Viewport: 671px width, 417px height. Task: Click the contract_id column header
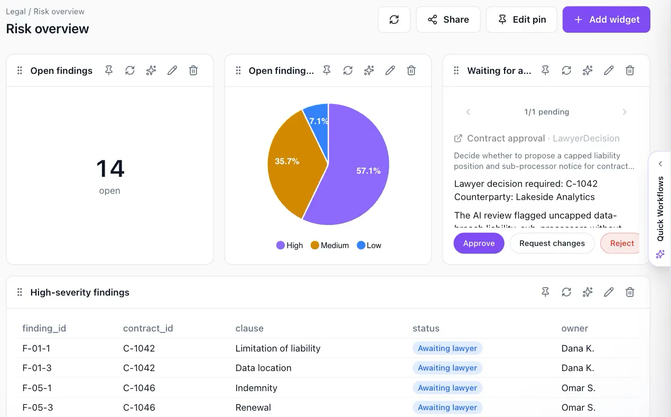coord(148,328)
